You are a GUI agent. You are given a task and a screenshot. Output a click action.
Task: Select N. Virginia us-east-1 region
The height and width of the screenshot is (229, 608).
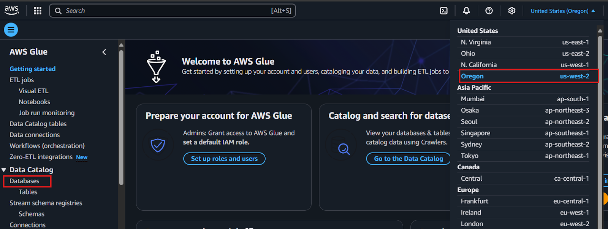click(x=525, y=42)
